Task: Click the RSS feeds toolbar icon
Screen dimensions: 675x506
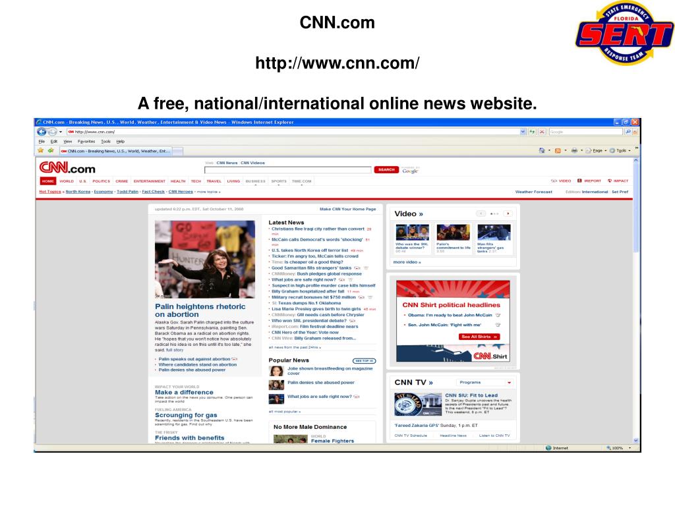Action: (558, 151)
